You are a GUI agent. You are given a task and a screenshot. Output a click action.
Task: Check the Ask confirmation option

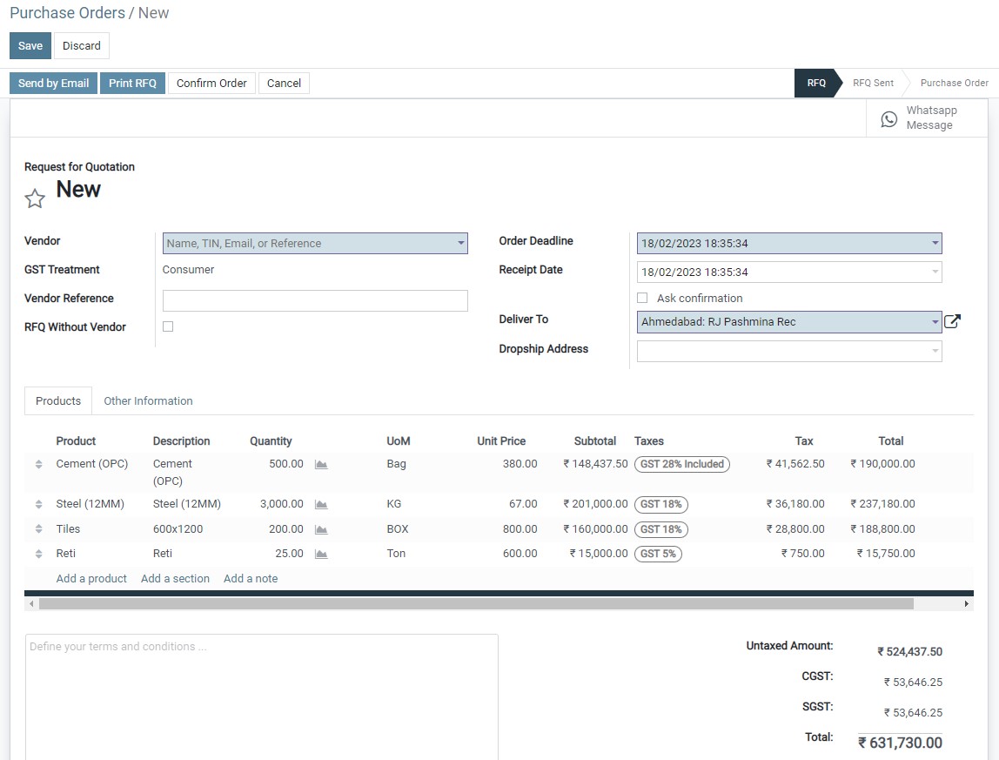641,298
